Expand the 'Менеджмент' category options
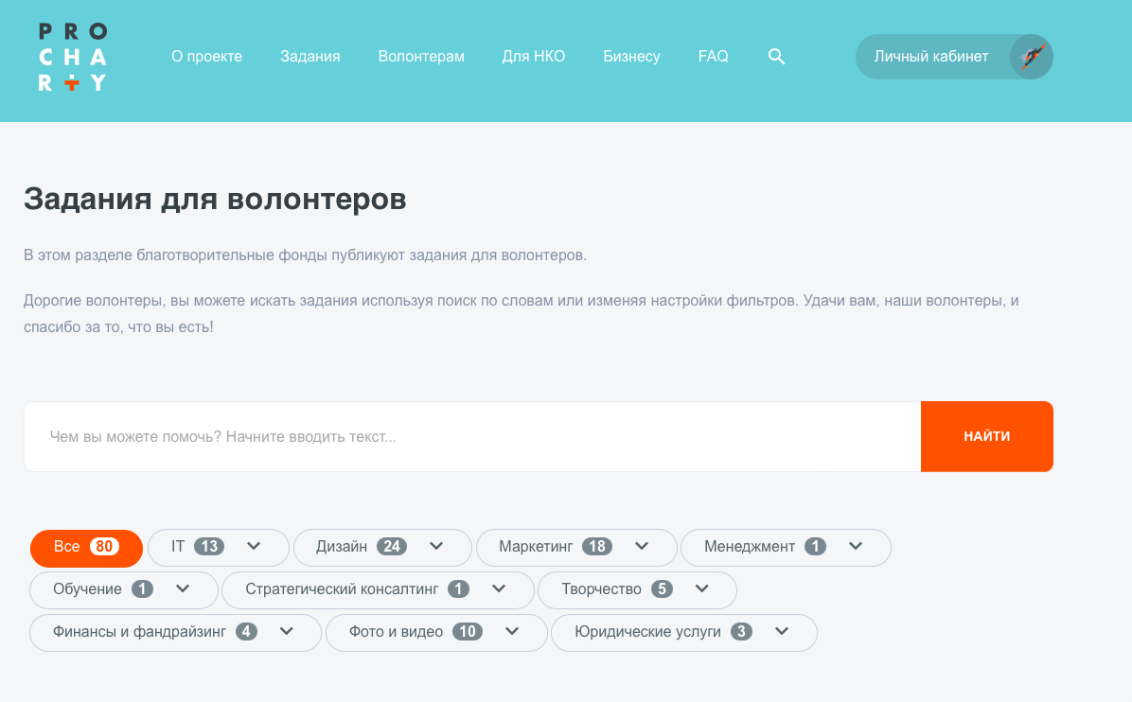 [855, 547]
